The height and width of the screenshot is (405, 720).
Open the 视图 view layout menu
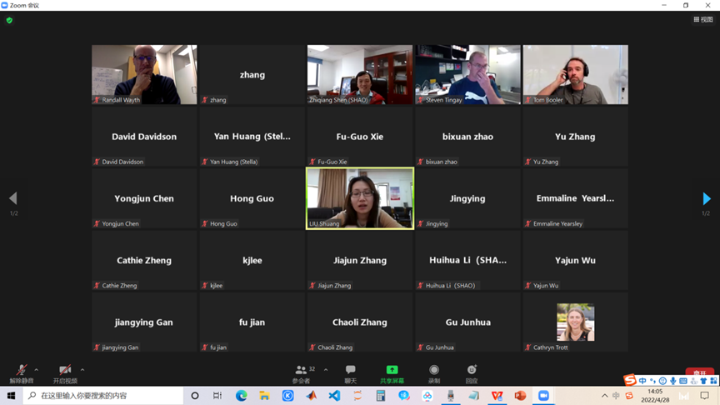[x=702, y=20]
